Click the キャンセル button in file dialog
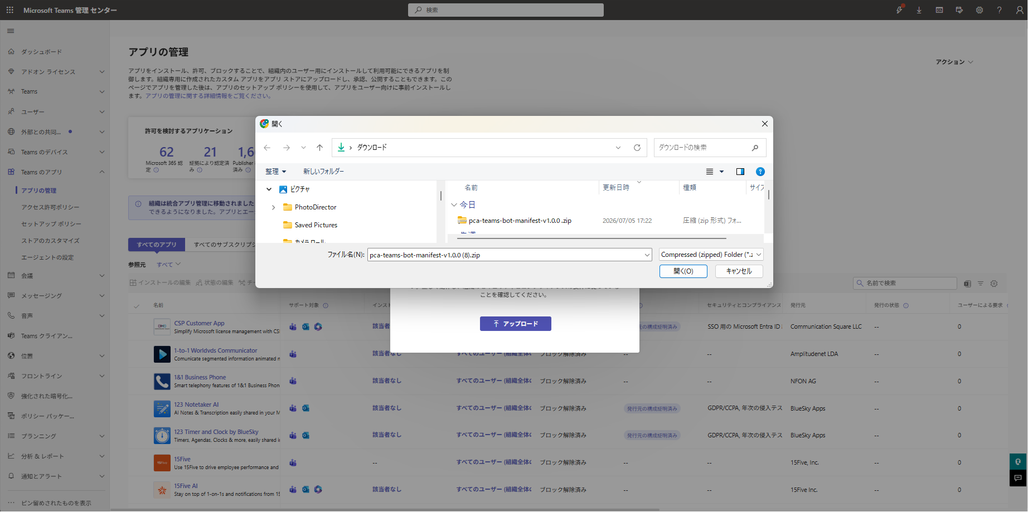The width and height of the screenshot is (1028, 512). point(739,271)
